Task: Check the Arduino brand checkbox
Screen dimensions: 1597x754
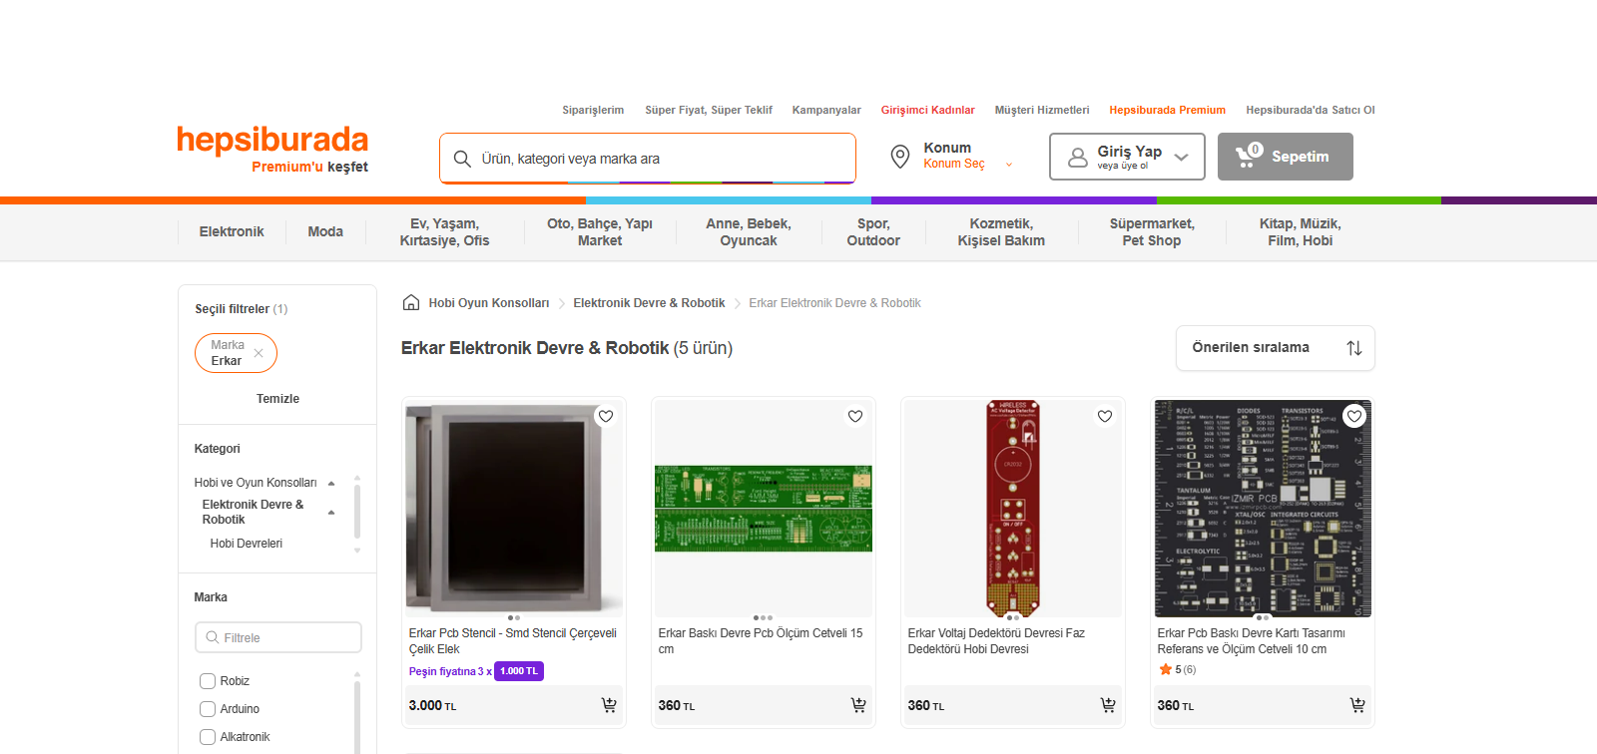Action: pyautogui.click(x=208, y=709)
